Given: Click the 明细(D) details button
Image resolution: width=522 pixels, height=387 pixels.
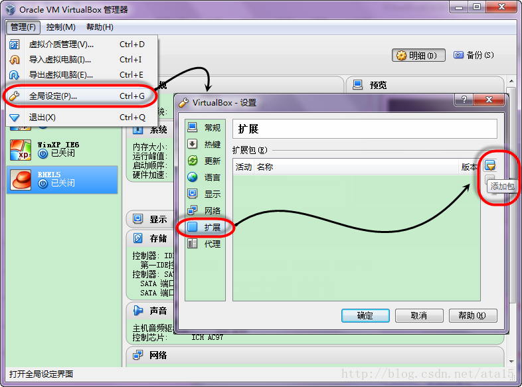Looking at the screenshot, I should pyautogui.click(x=418, y=55).
